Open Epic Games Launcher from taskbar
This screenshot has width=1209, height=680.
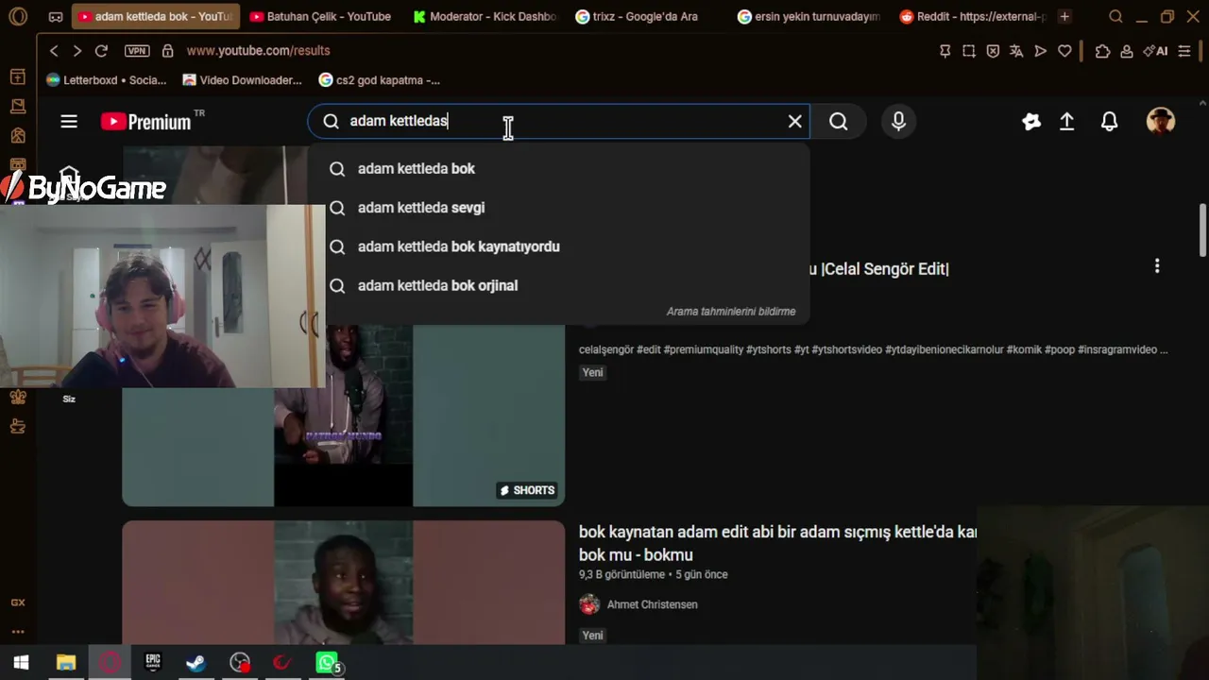153,663
